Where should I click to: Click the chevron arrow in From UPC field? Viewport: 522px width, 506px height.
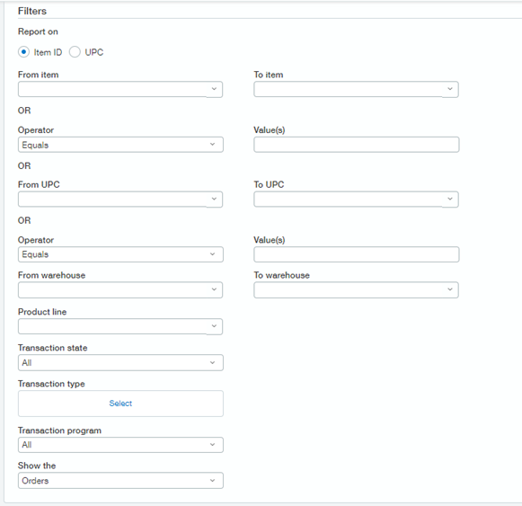tap(214, 199)
